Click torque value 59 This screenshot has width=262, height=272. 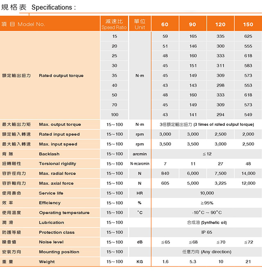(x=165, y=36)
